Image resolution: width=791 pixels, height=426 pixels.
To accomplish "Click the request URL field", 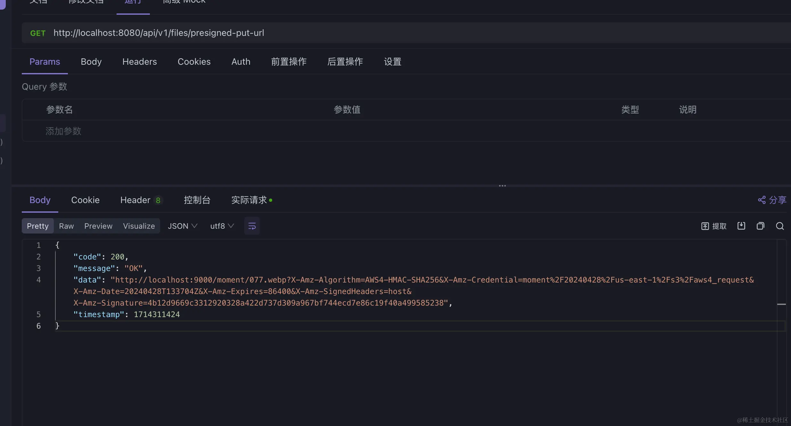I will click(x=159, y=33).
